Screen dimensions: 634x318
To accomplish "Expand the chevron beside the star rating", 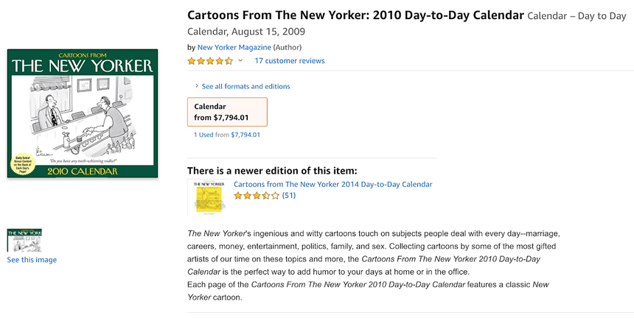I will [240, 60].
